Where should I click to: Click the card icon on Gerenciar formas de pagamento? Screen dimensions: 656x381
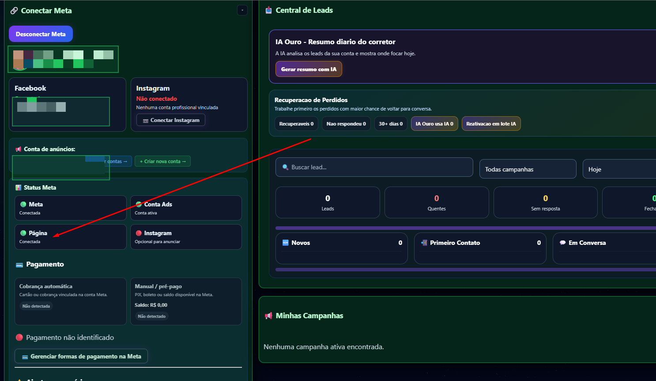pos(25,357)
